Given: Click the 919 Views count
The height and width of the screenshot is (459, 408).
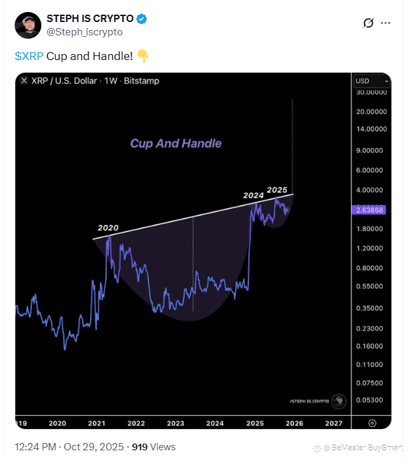Looking at the screenshot, I should pos(153,447).
